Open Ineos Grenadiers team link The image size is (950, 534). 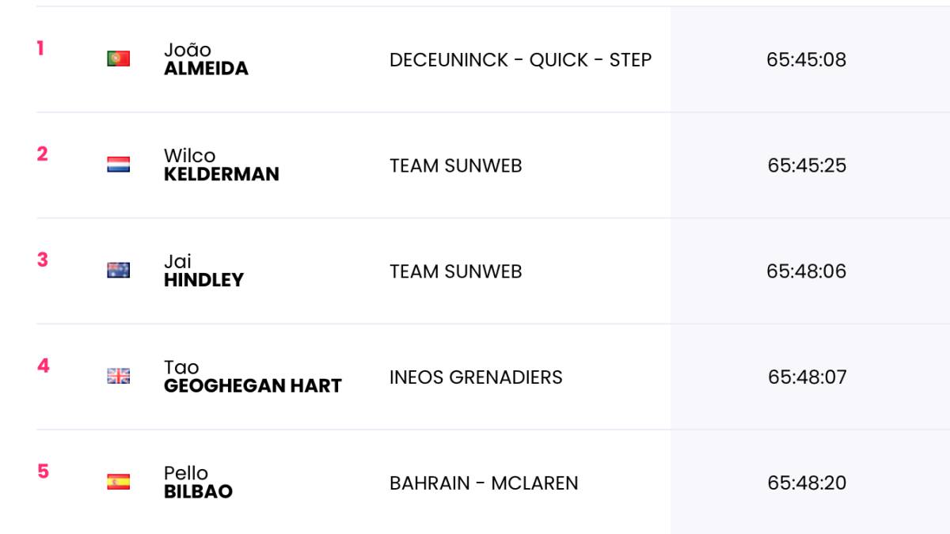[x=476, y=377]
